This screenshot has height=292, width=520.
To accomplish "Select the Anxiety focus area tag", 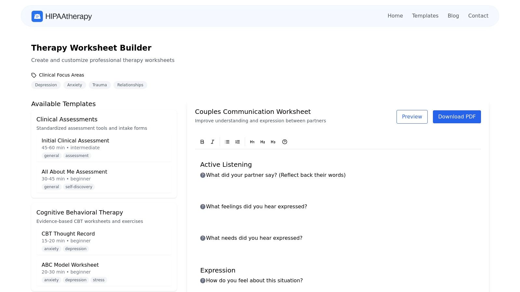I will (75, 85).
